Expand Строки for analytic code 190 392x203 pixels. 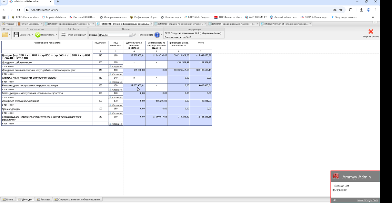116,124
